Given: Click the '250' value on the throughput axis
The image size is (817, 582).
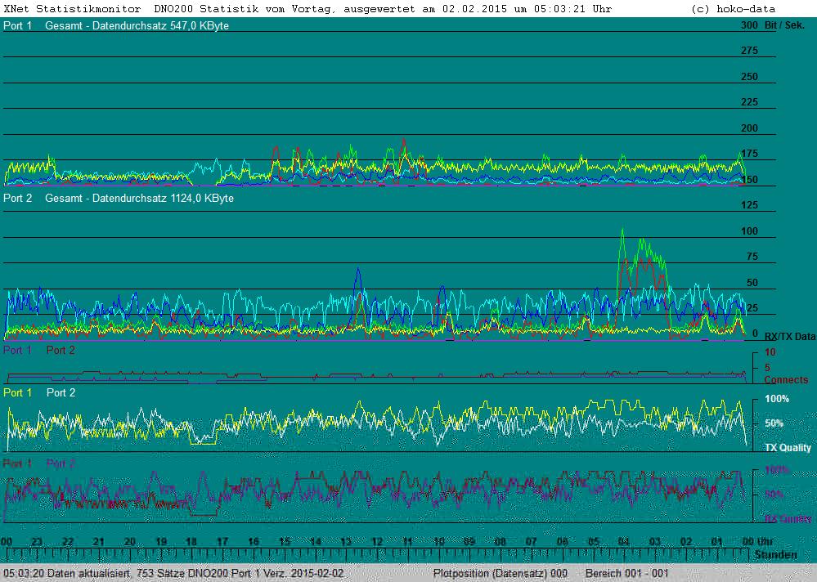Looking at the screenshot, I should (749, 77).
